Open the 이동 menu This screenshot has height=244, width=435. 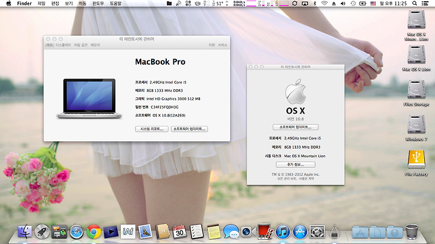click(82, 4)
